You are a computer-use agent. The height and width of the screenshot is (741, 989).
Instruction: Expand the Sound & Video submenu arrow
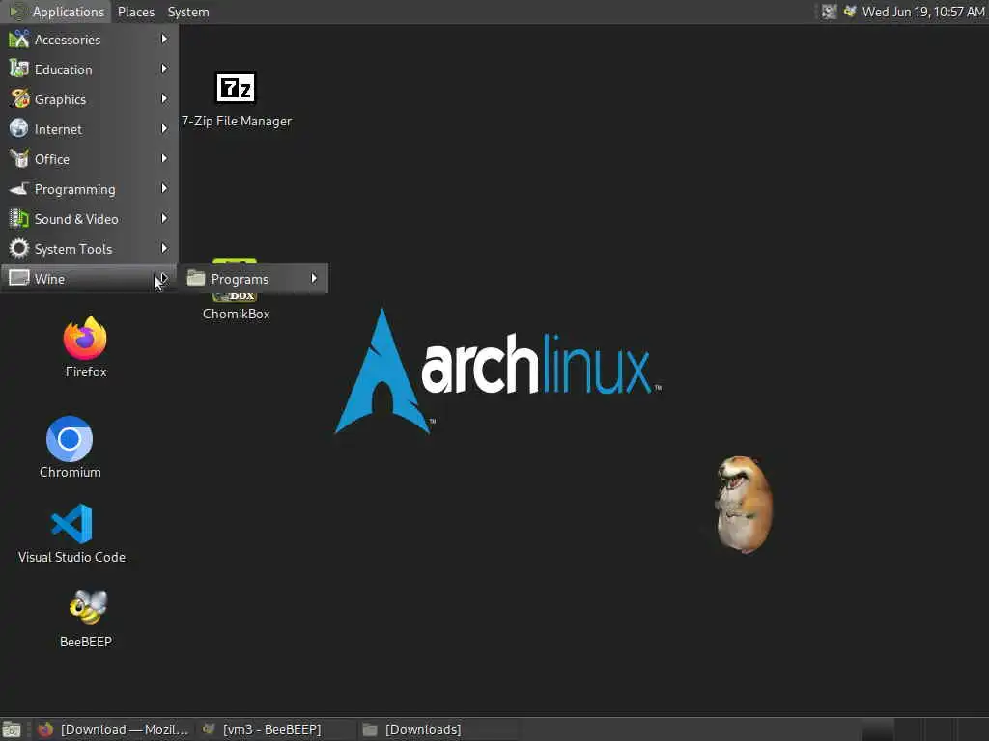tap(164, 219)
